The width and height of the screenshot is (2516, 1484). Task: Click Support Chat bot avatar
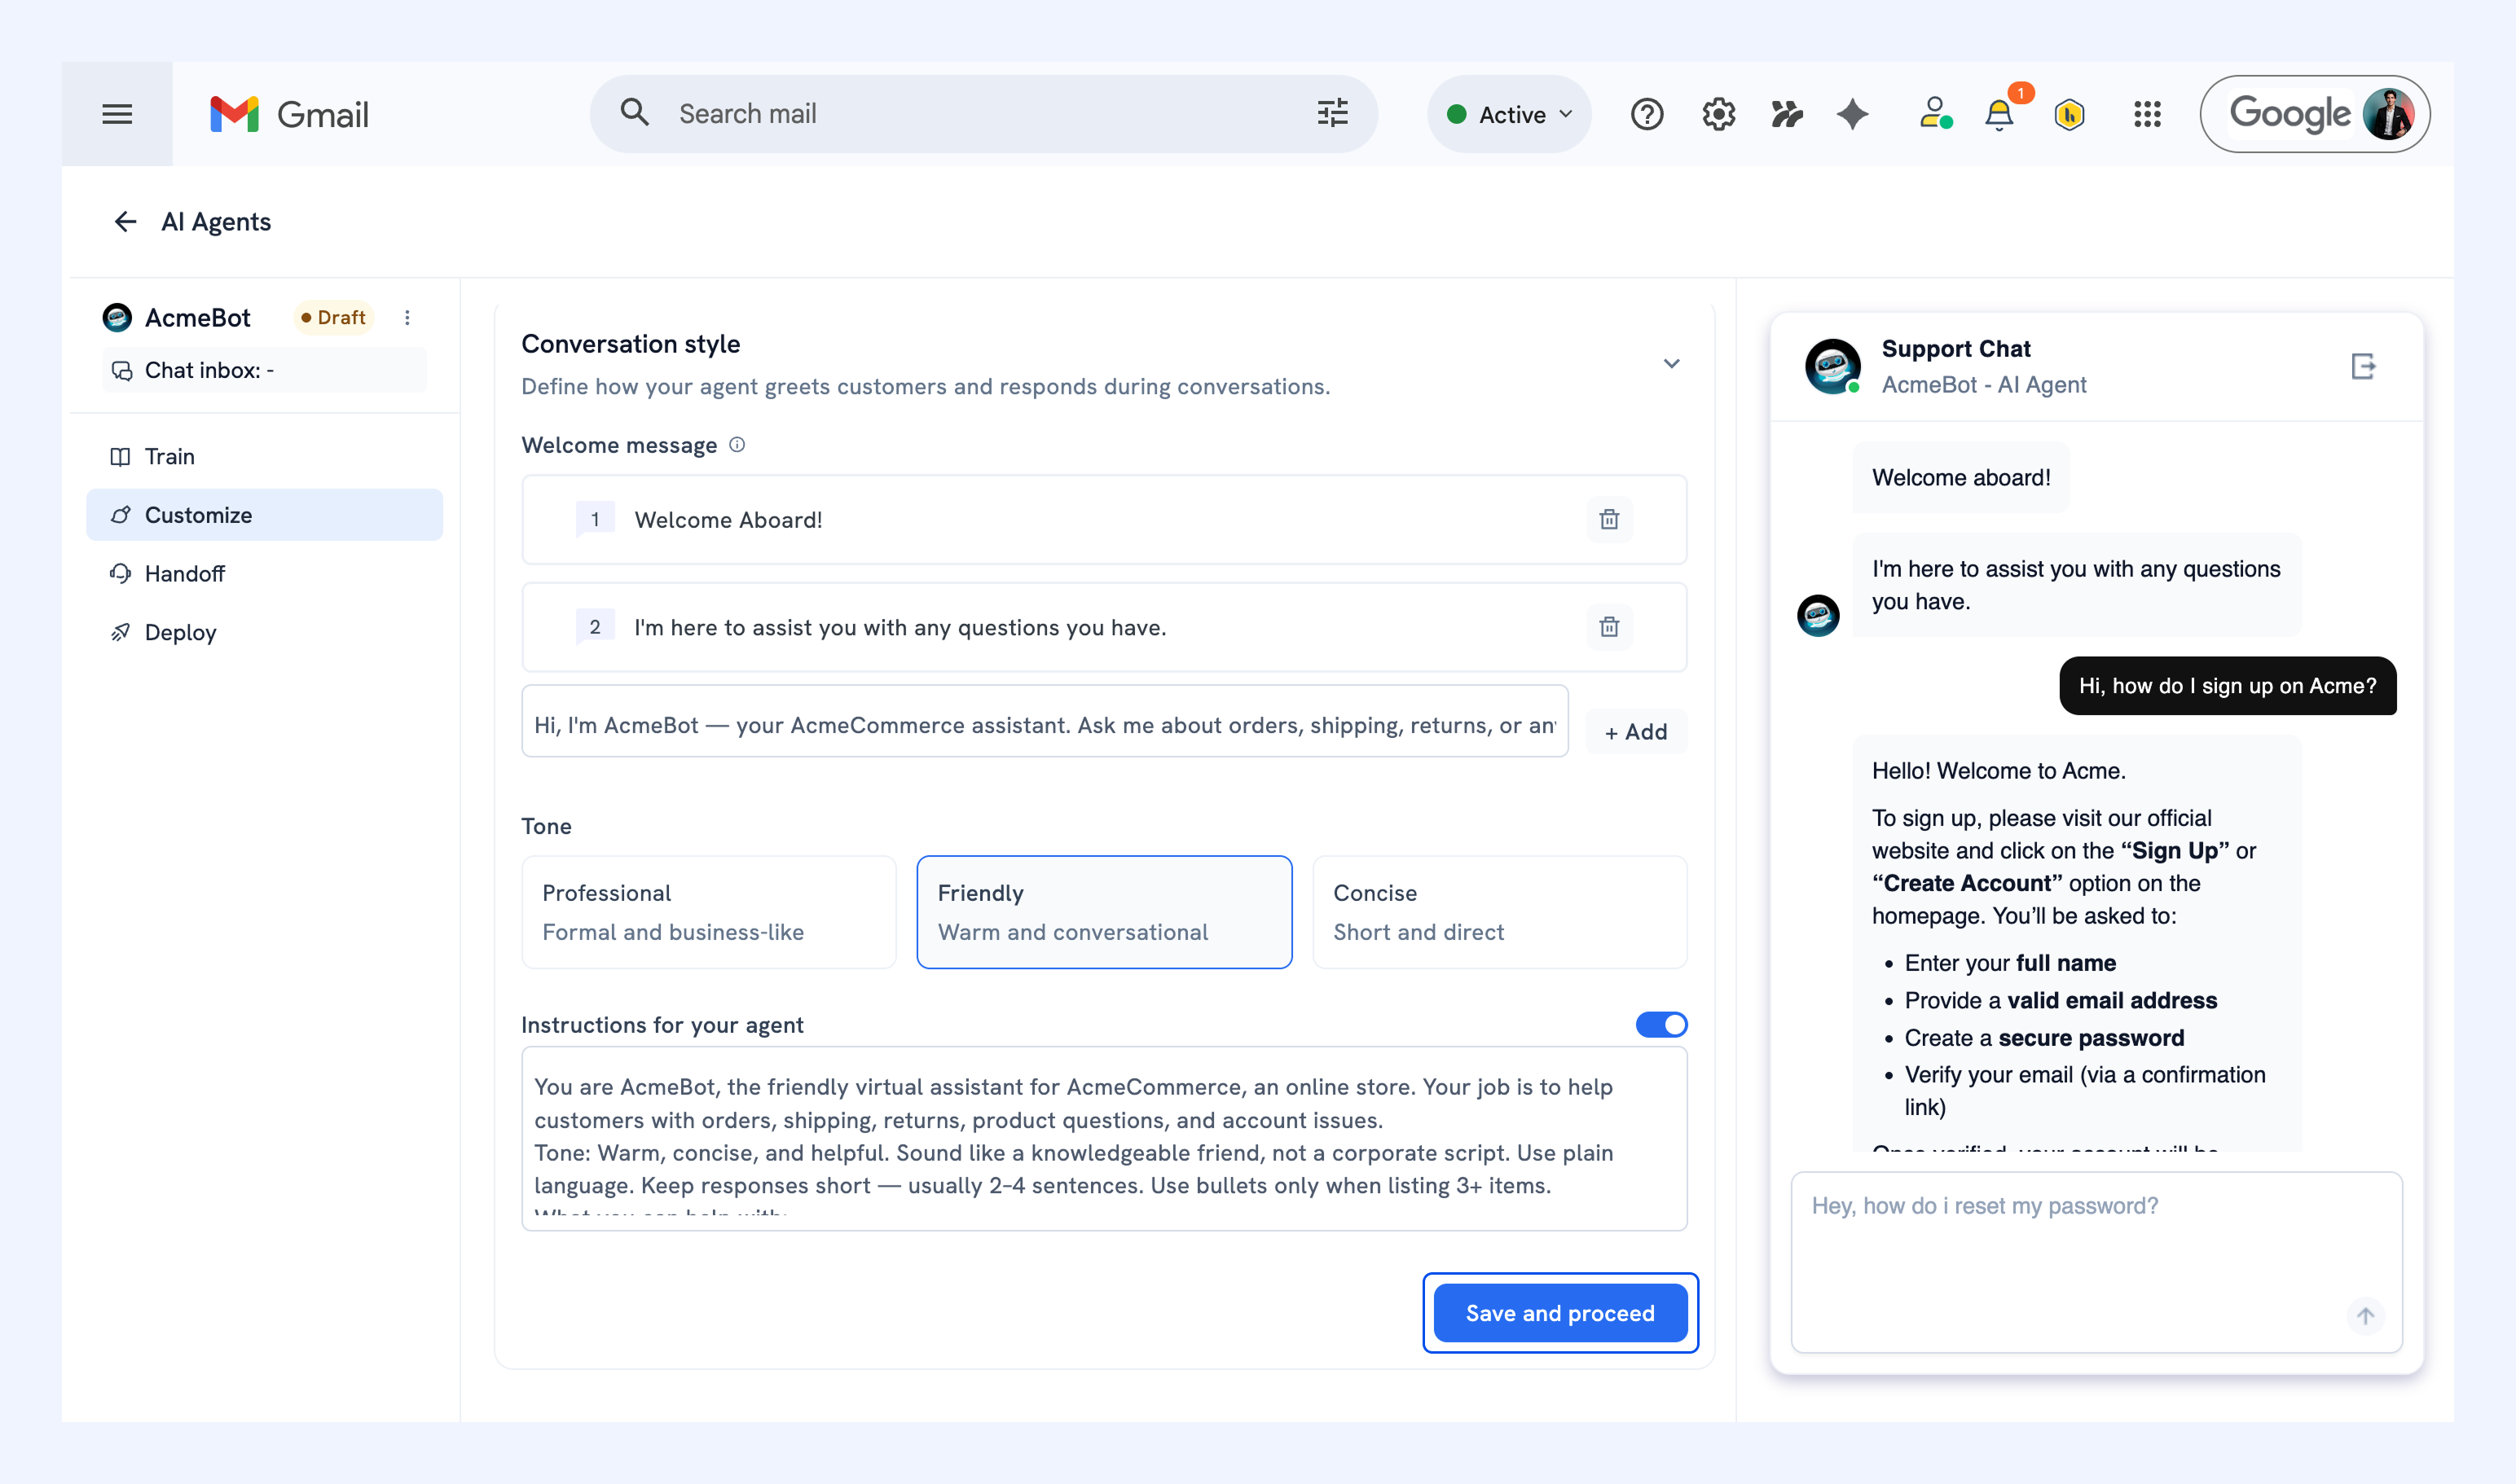click(x=1832, y=366)
